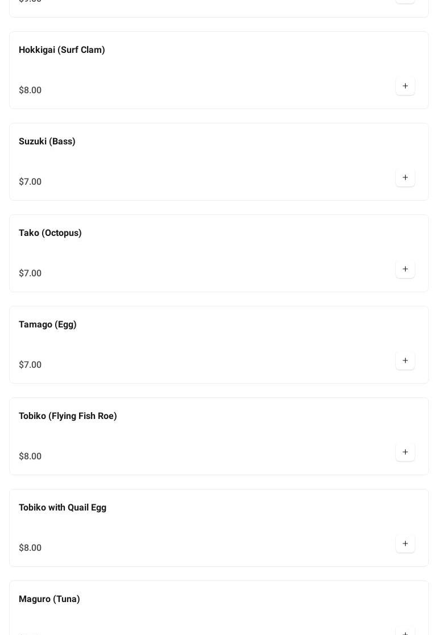
Task: Click the $7.00 price for Tamago (Egg)
Action: (x=30, y=365)
